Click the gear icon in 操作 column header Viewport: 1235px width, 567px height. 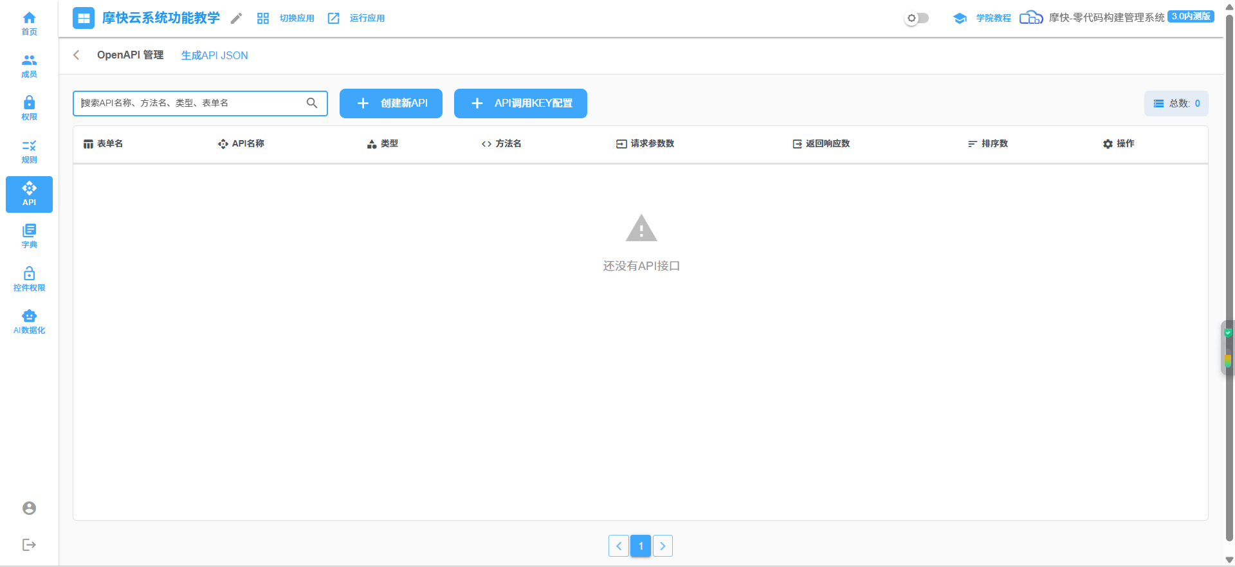click(x=1108, y=144)
